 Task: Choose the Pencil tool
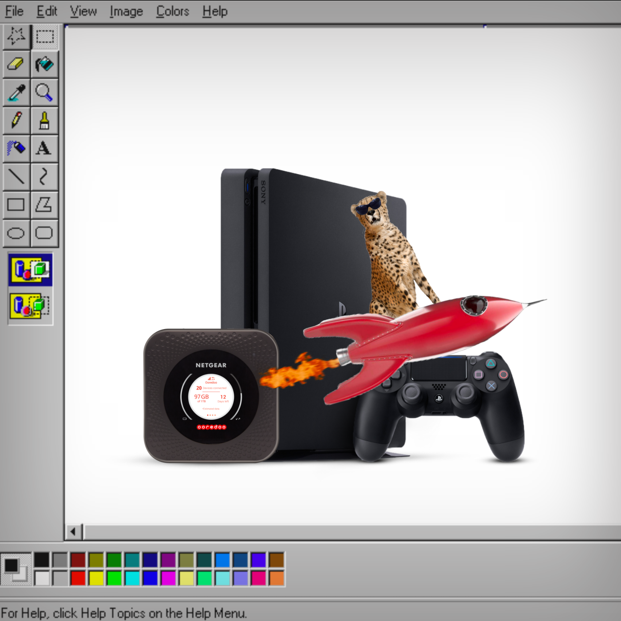(16, 120)
